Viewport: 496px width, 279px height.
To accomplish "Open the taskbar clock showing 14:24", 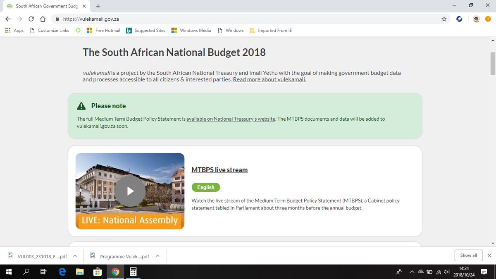I will tap(463, 272).
